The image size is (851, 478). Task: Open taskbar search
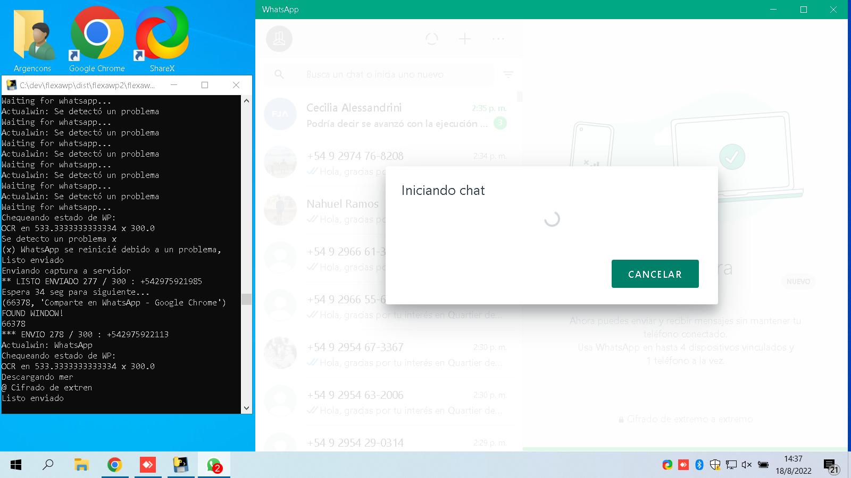[x=48, y=465]
